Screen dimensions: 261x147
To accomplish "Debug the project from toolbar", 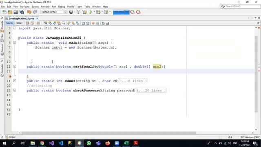I will (x=98, y=12).
